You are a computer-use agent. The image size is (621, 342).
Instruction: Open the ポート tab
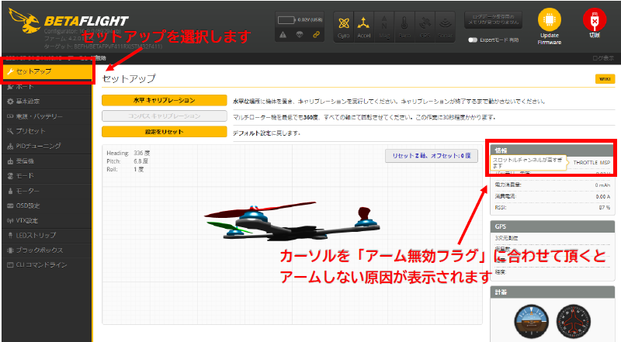(47, 86)
